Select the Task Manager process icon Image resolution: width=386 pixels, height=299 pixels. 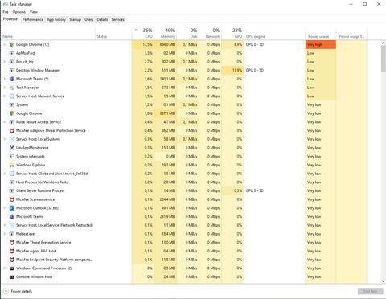click(12, 88)
